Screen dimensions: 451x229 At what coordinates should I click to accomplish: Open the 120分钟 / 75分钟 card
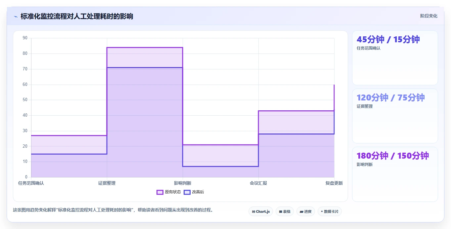point(395,116)
